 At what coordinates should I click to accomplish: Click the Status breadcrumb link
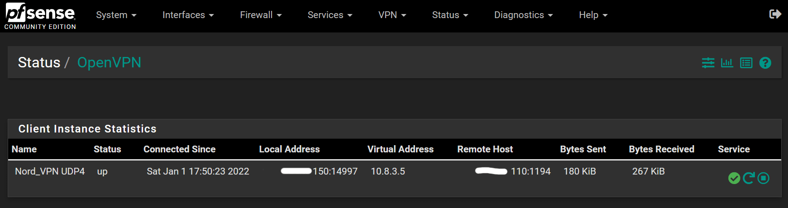point(39,62)
